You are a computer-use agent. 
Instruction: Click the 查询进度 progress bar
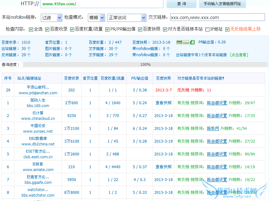(145, 65)
